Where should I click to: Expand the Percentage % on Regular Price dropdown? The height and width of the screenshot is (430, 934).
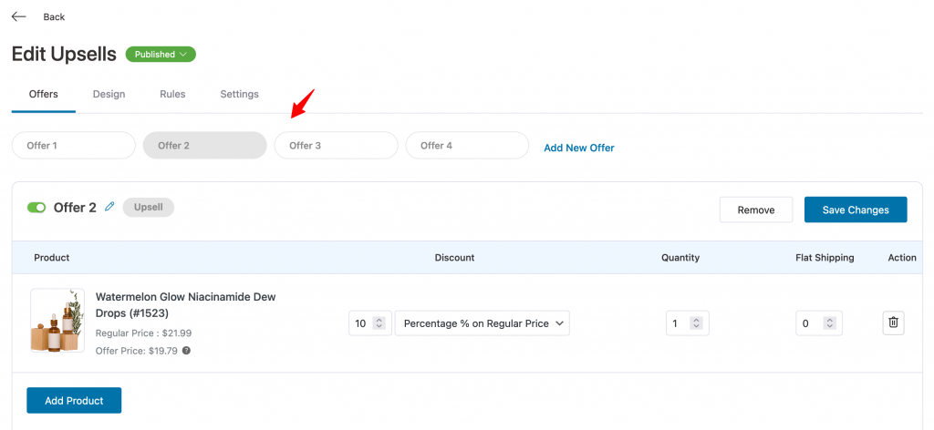482,322
